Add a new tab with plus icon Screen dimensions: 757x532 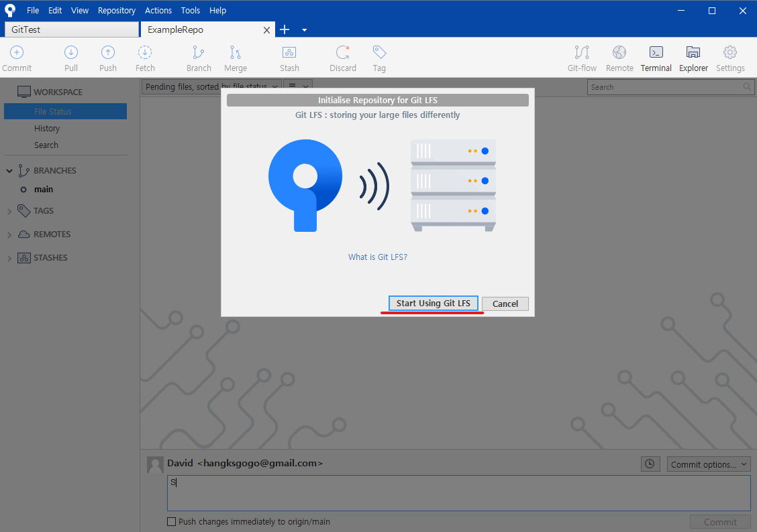click(x=285, y=29)
